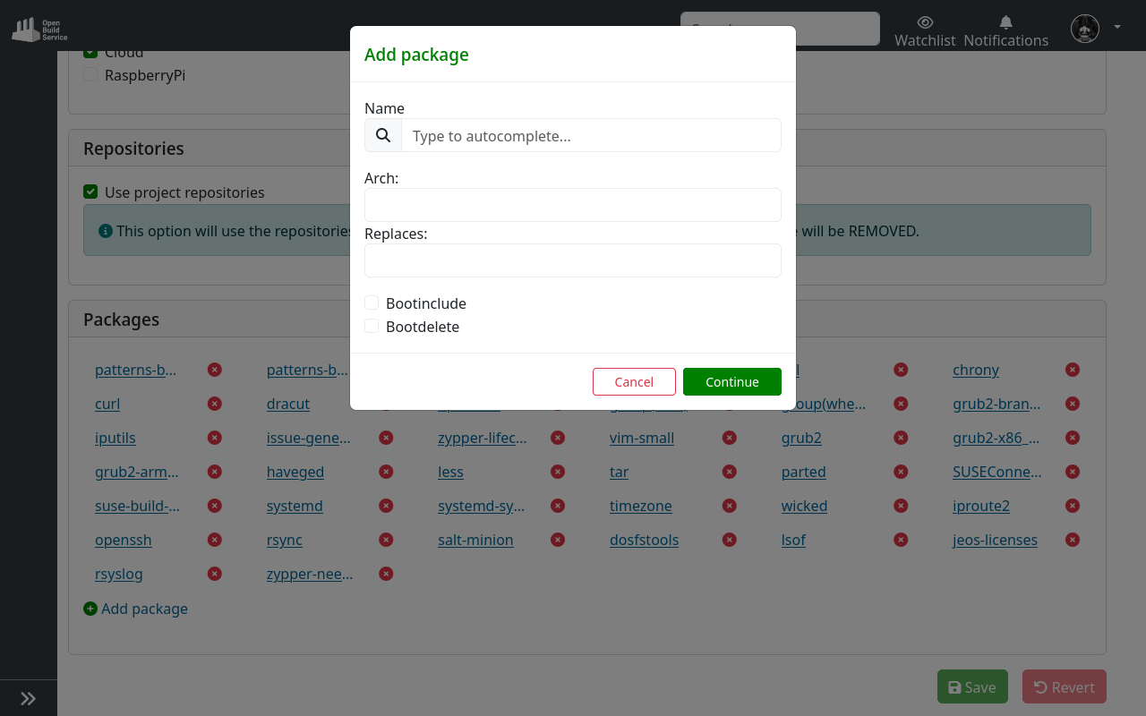Image resolution: width=1146 pixels, height=716 pixels.
Task: Click the Cancel button in the dialog
Action: click(634, 381)
